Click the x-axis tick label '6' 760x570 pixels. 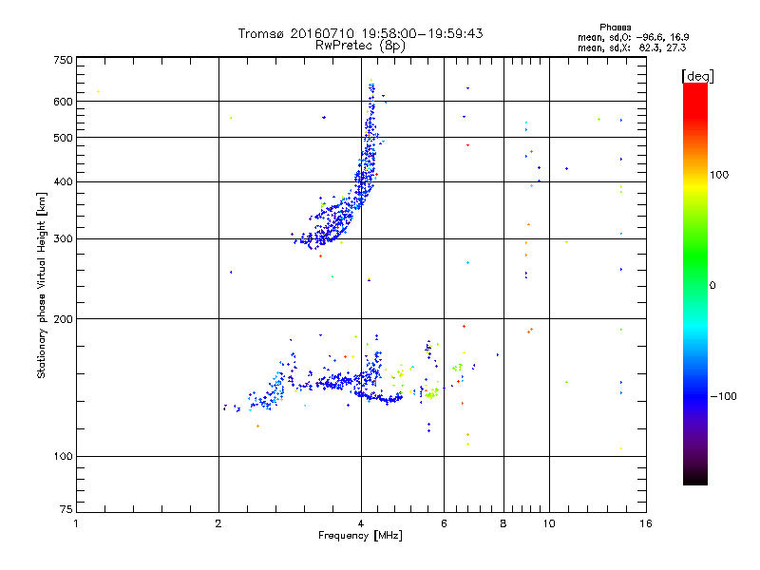(x=444, y=523)
